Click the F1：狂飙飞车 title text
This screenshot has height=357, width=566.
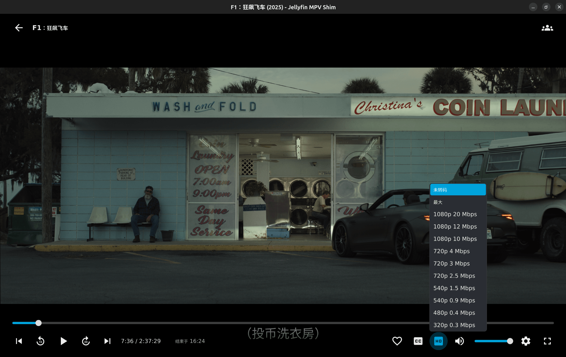(50, 28)
